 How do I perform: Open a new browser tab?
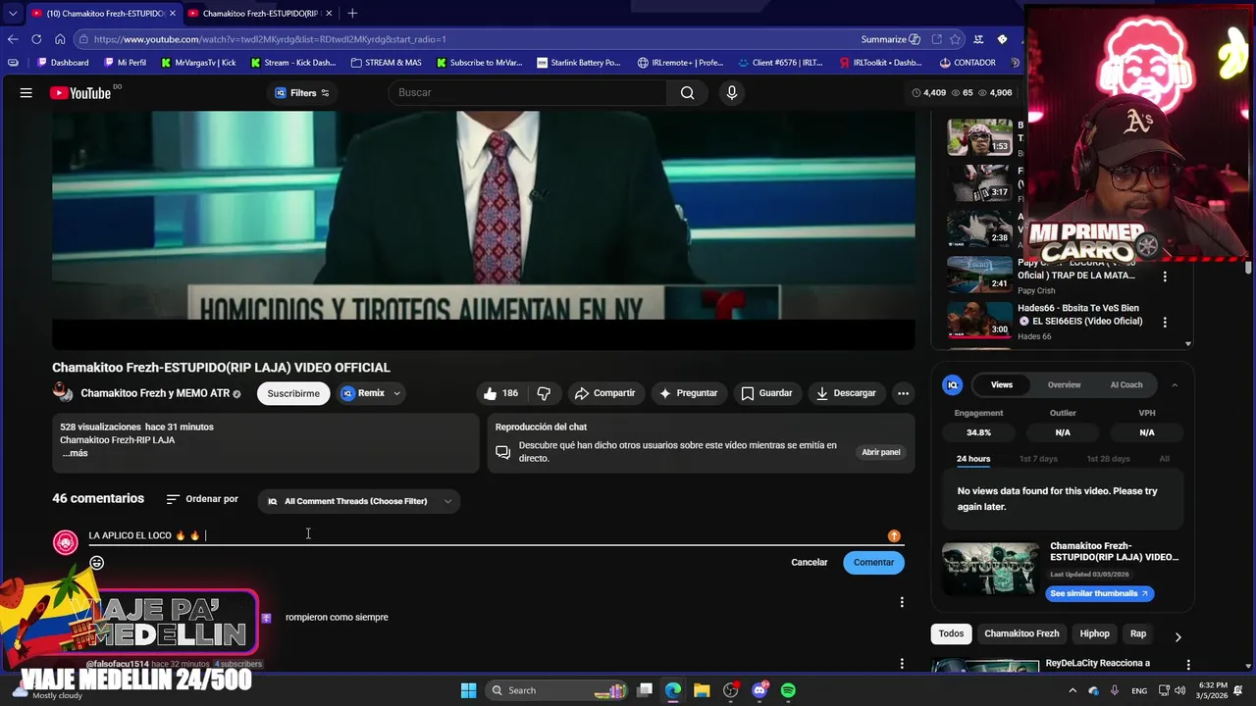[x=352, y=13]
